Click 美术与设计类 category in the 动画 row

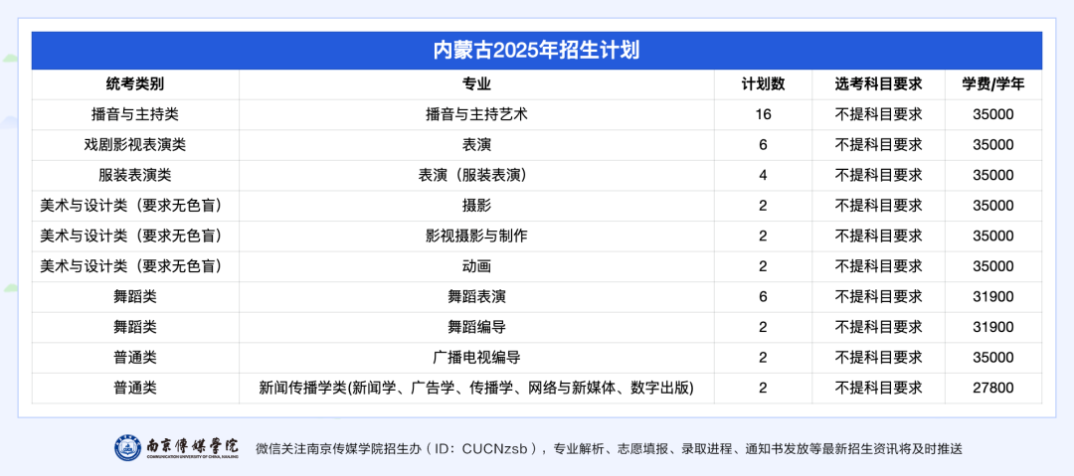click(135, 265)
